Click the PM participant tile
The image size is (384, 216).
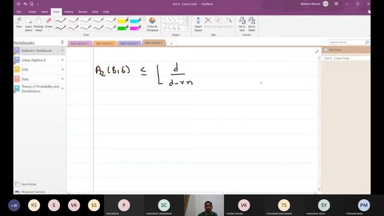coord(364,205)
